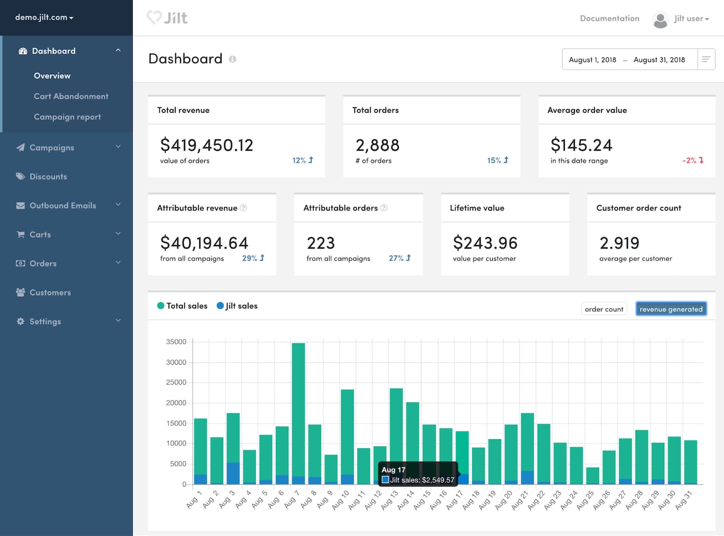Click the Attributable revenue help icon
Image resolution: width=724 pixels, height=536 pixels.
(x=243, y=208)
